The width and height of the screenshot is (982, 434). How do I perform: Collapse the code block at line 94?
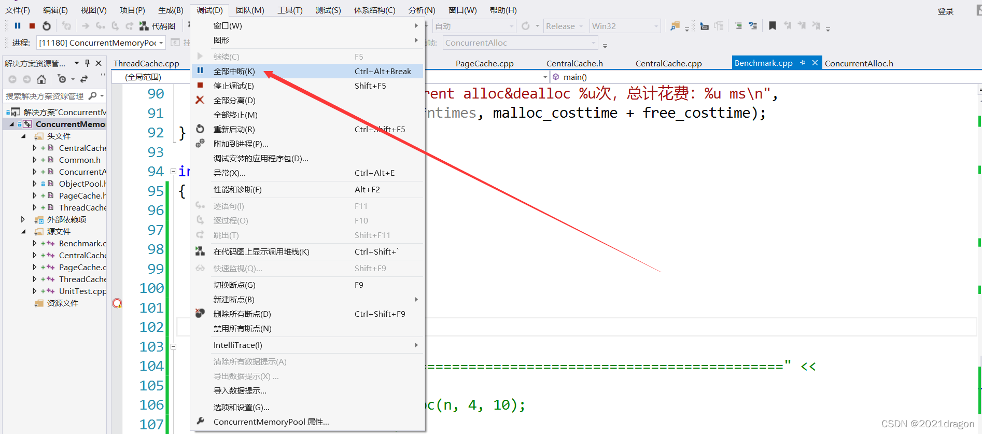pyautogui.click(x=174, y=171)
